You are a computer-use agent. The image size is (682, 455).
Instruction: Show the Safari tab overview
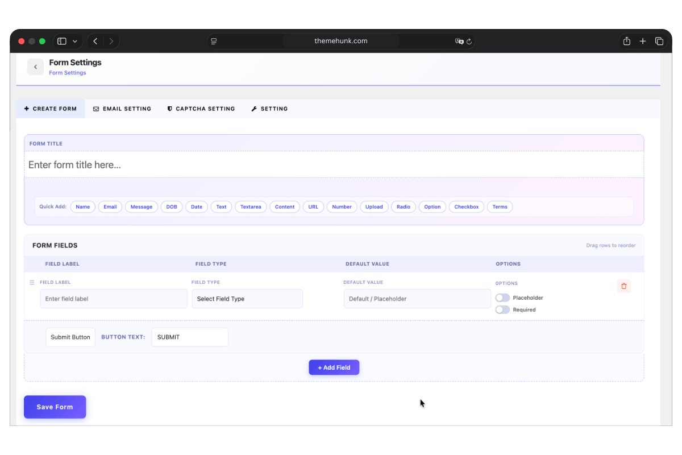point(659,41)
